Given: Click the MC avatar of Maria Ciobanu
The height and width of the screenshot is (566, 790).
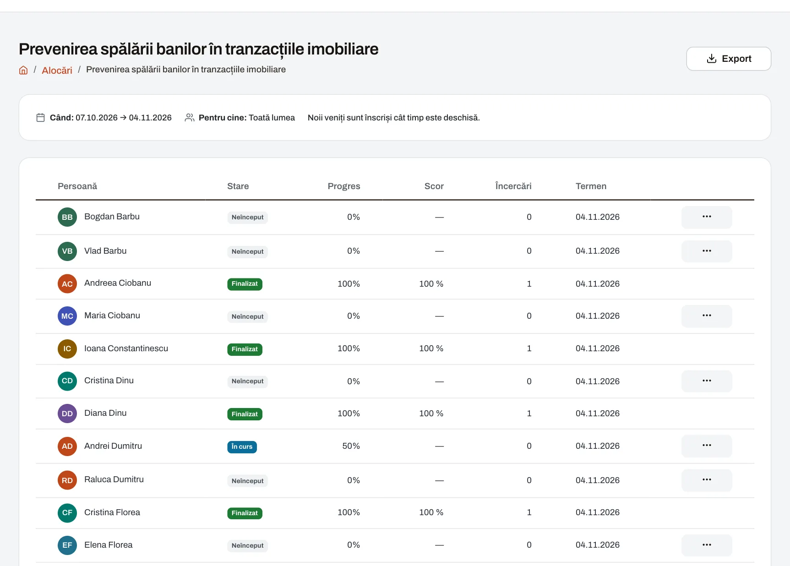Looking at the screenshot, I should (67, 316).
